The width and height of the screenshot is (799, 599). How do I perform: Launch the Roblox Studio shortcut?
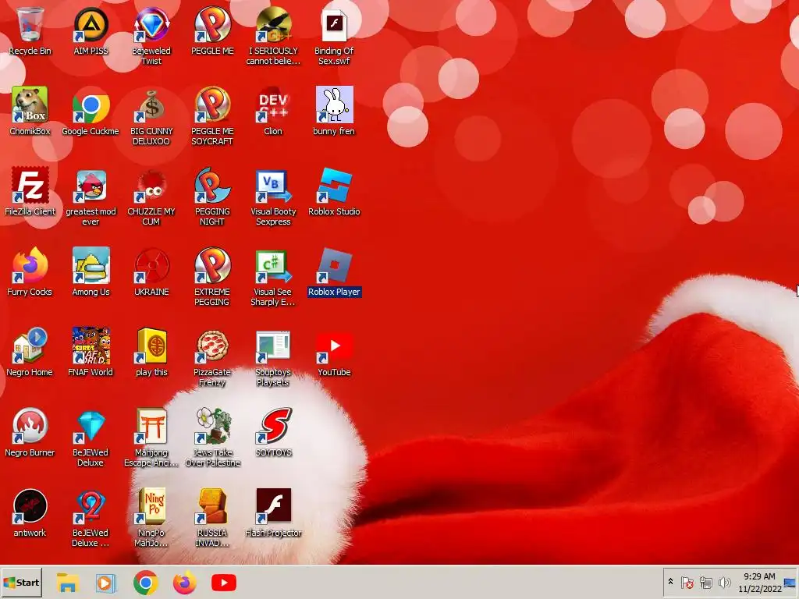click(x=334, y=192)
